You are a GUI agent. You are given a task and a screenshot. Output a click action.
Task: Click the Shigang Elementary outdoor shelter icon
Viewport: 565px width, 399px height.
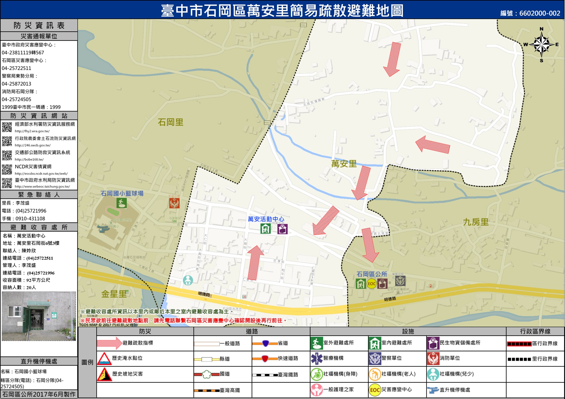pos(121,203)
